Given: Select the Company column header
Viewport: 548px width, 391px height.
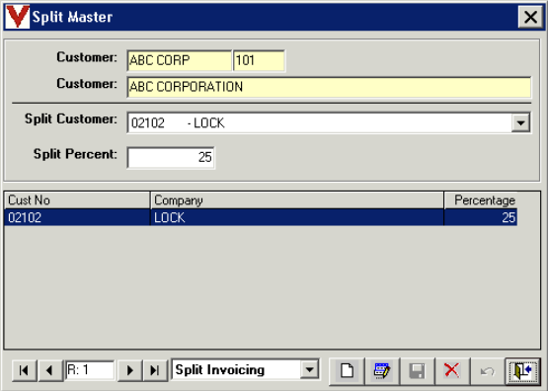Looking at the screenshot, I should tap(297, 200).
